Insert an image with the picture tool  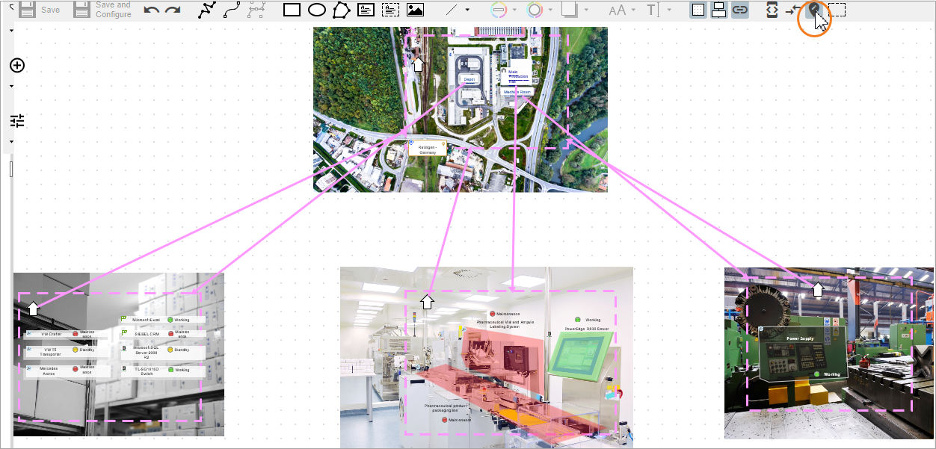[415, 10]
